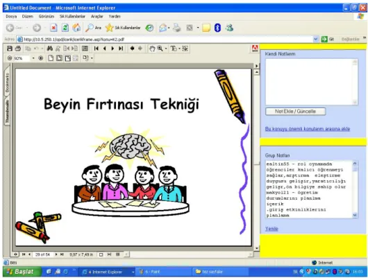Click the 92% zoom percentage field

[x=22, y=58]
